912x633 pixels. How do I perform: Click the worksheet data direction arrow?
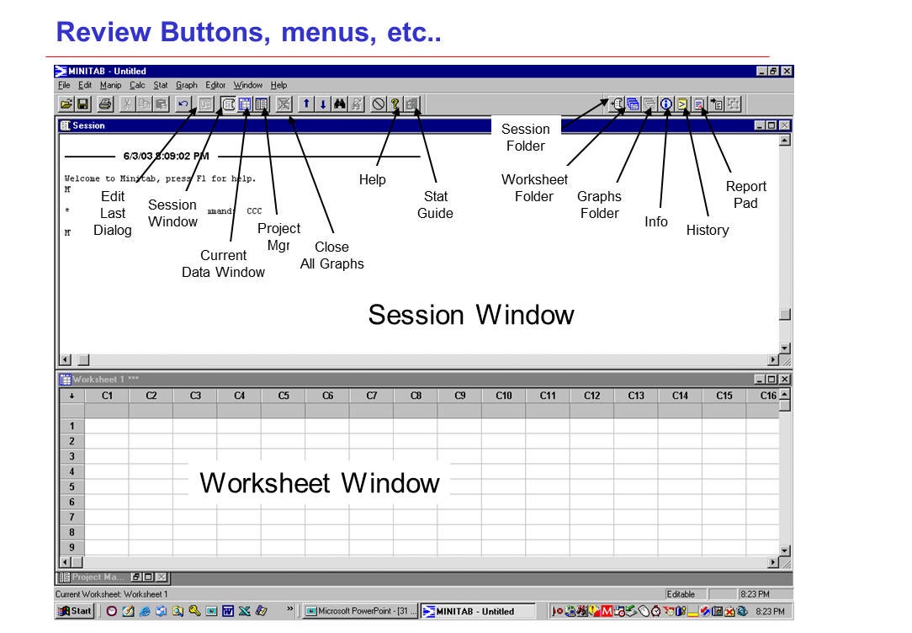[x=72, y=395]
